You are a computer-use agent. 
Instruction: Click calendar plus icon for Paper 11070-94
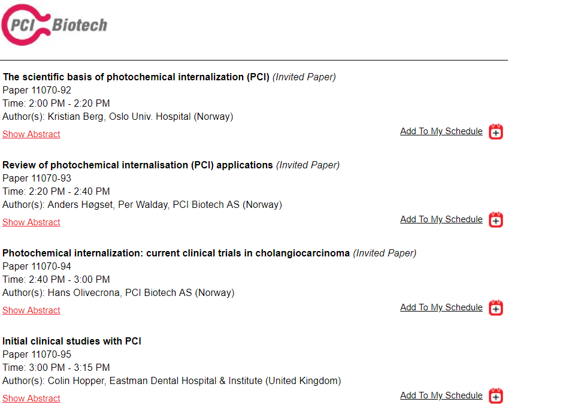pos(496,308)
